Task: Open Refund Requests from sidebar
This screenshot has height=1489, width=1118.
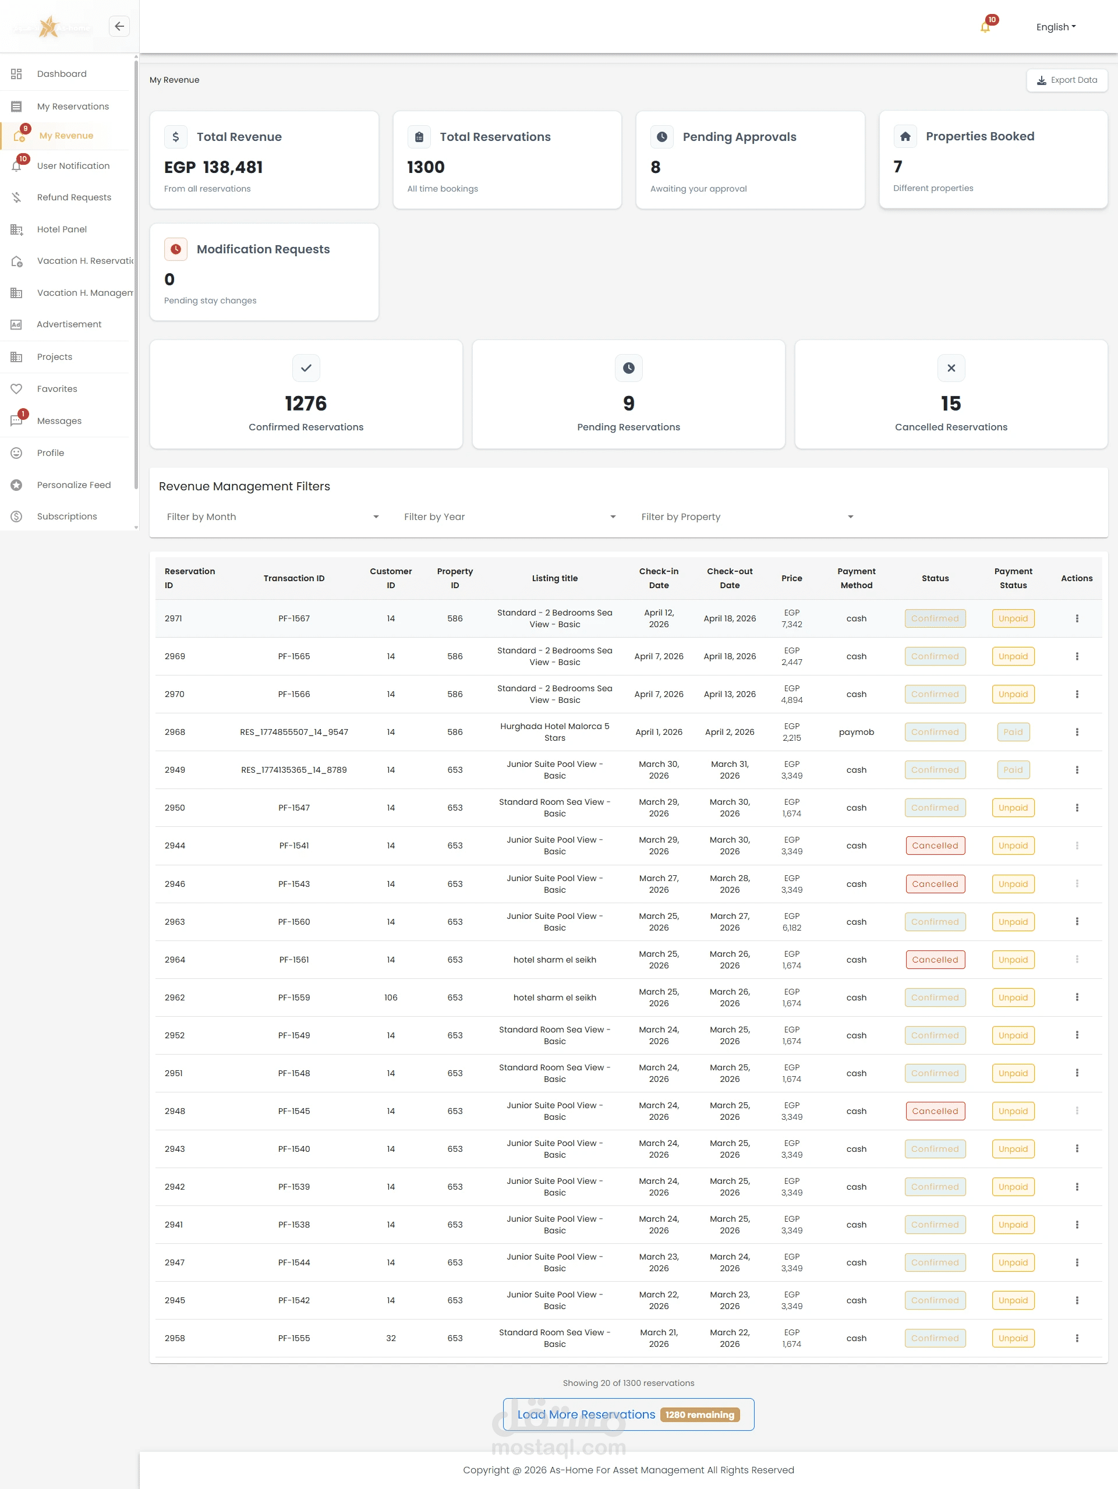Action: click(x=74, y=197)
